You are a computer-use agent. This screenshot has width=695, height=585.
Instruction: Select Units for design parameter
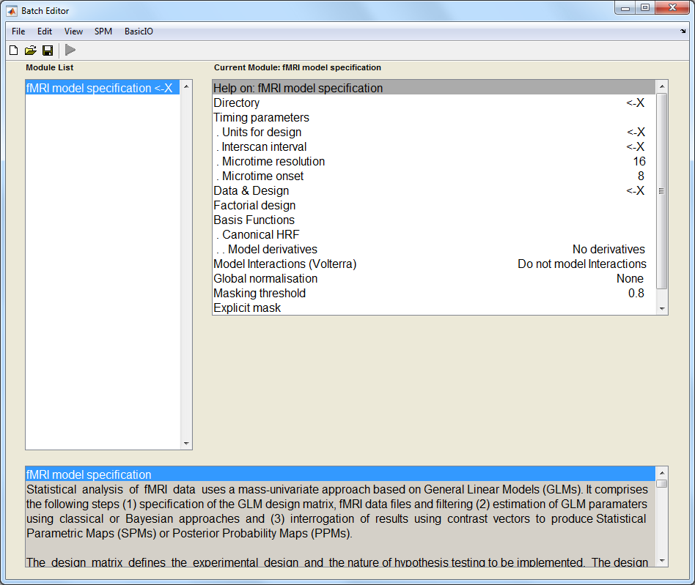pos(261,133)
